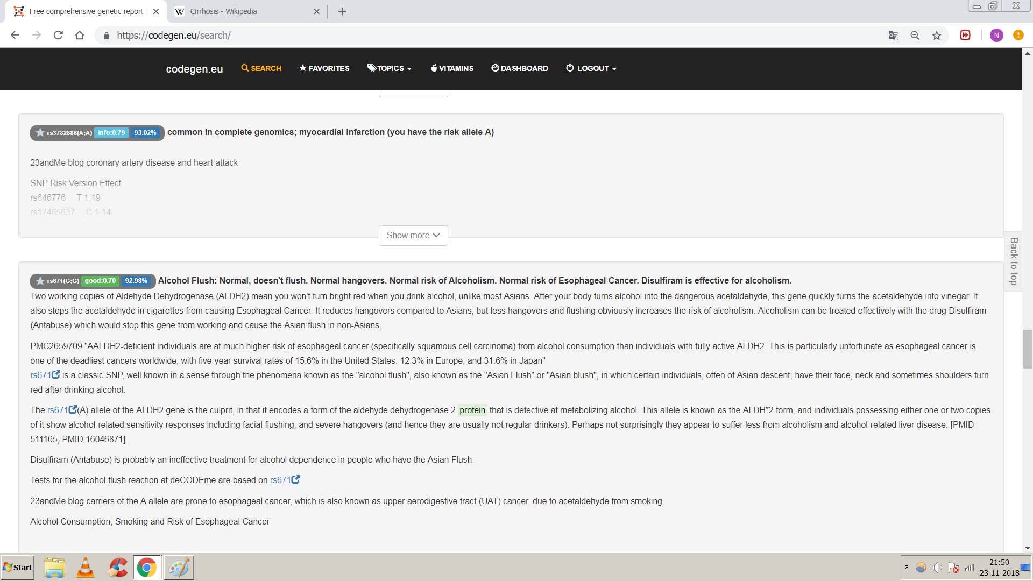
Task: Click the good:0.70 badge
Action: point(100,281)
